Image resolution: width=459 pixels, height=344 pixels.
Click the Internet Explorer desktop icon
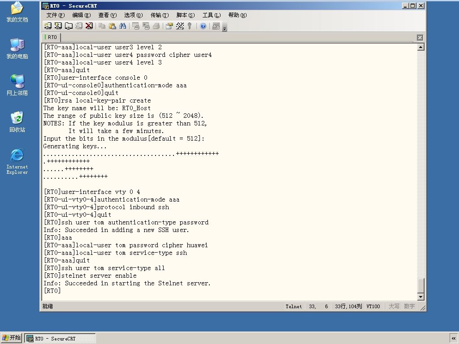click(x=17, y=161)
